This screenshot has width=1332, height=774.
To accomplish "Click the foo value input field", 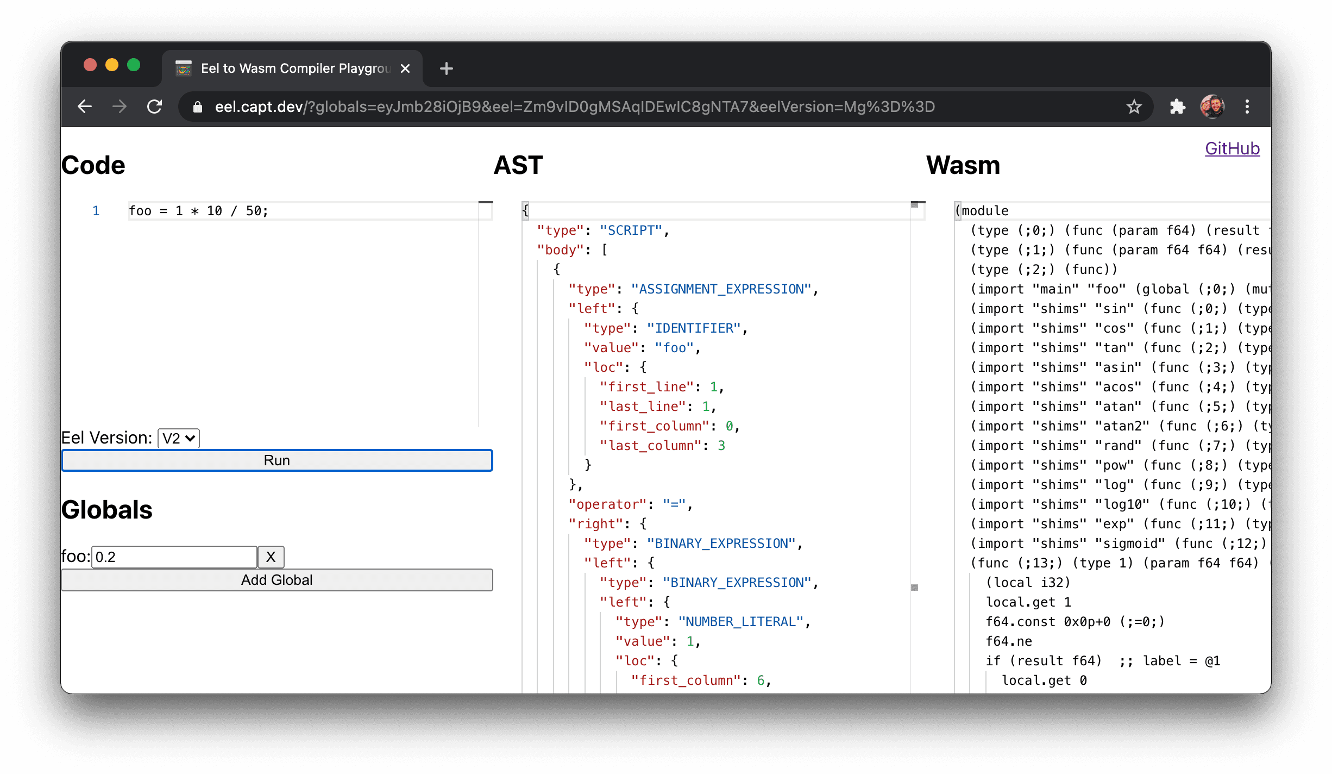I will pyautogui.click(x=174, y=557).
